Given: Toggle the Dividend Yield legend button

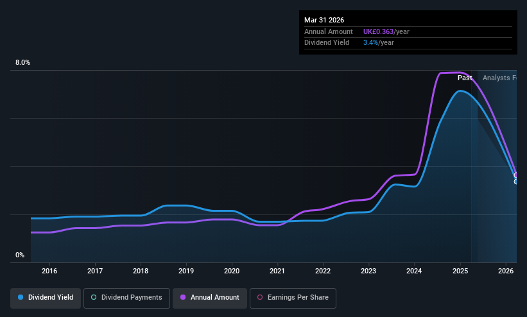Looking at the screenshot, I should (x=46, y=298).
